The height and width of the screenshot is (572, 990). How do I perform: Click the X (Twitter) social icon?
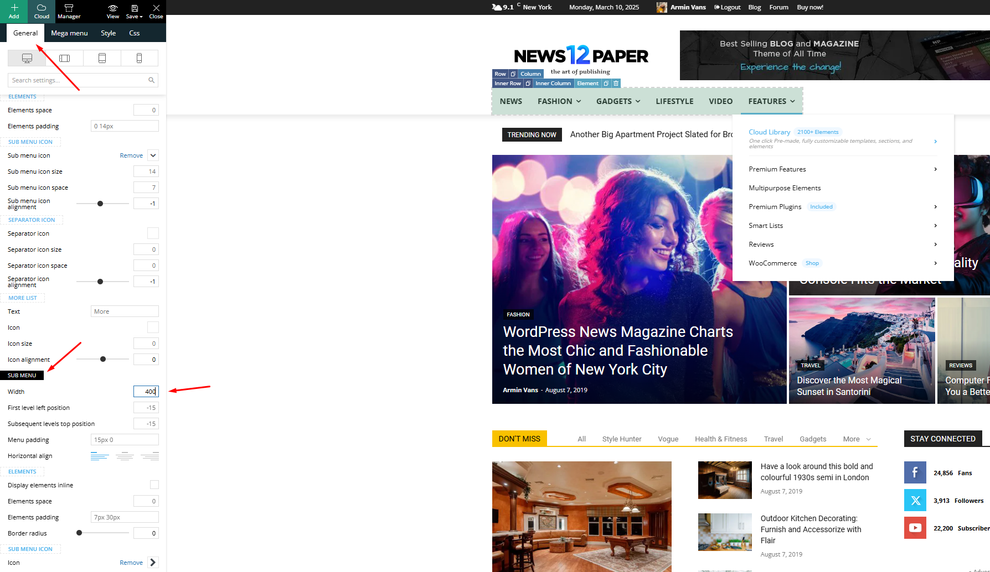tap(915, 500)
